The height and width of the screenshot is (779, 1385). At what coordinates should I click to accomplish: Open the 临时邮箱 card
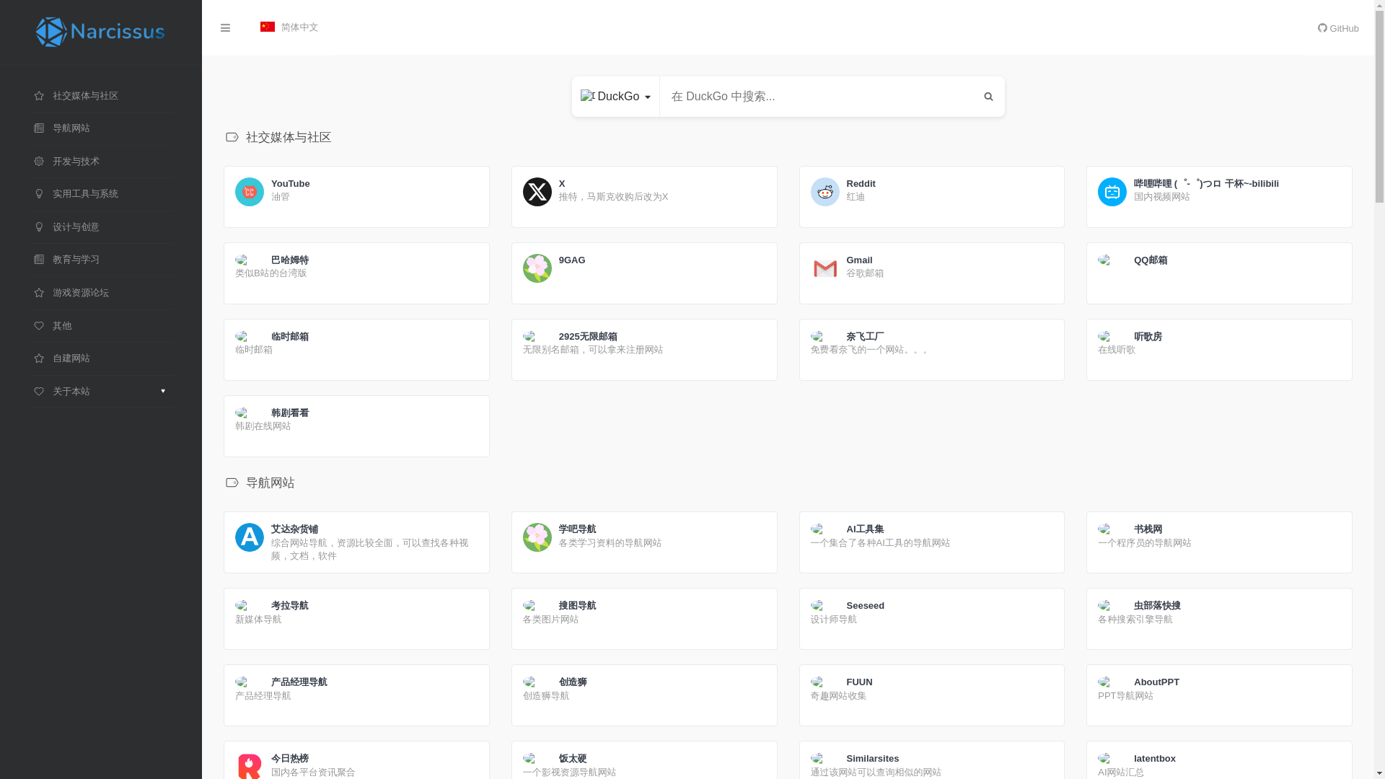[x=356, y=350]
